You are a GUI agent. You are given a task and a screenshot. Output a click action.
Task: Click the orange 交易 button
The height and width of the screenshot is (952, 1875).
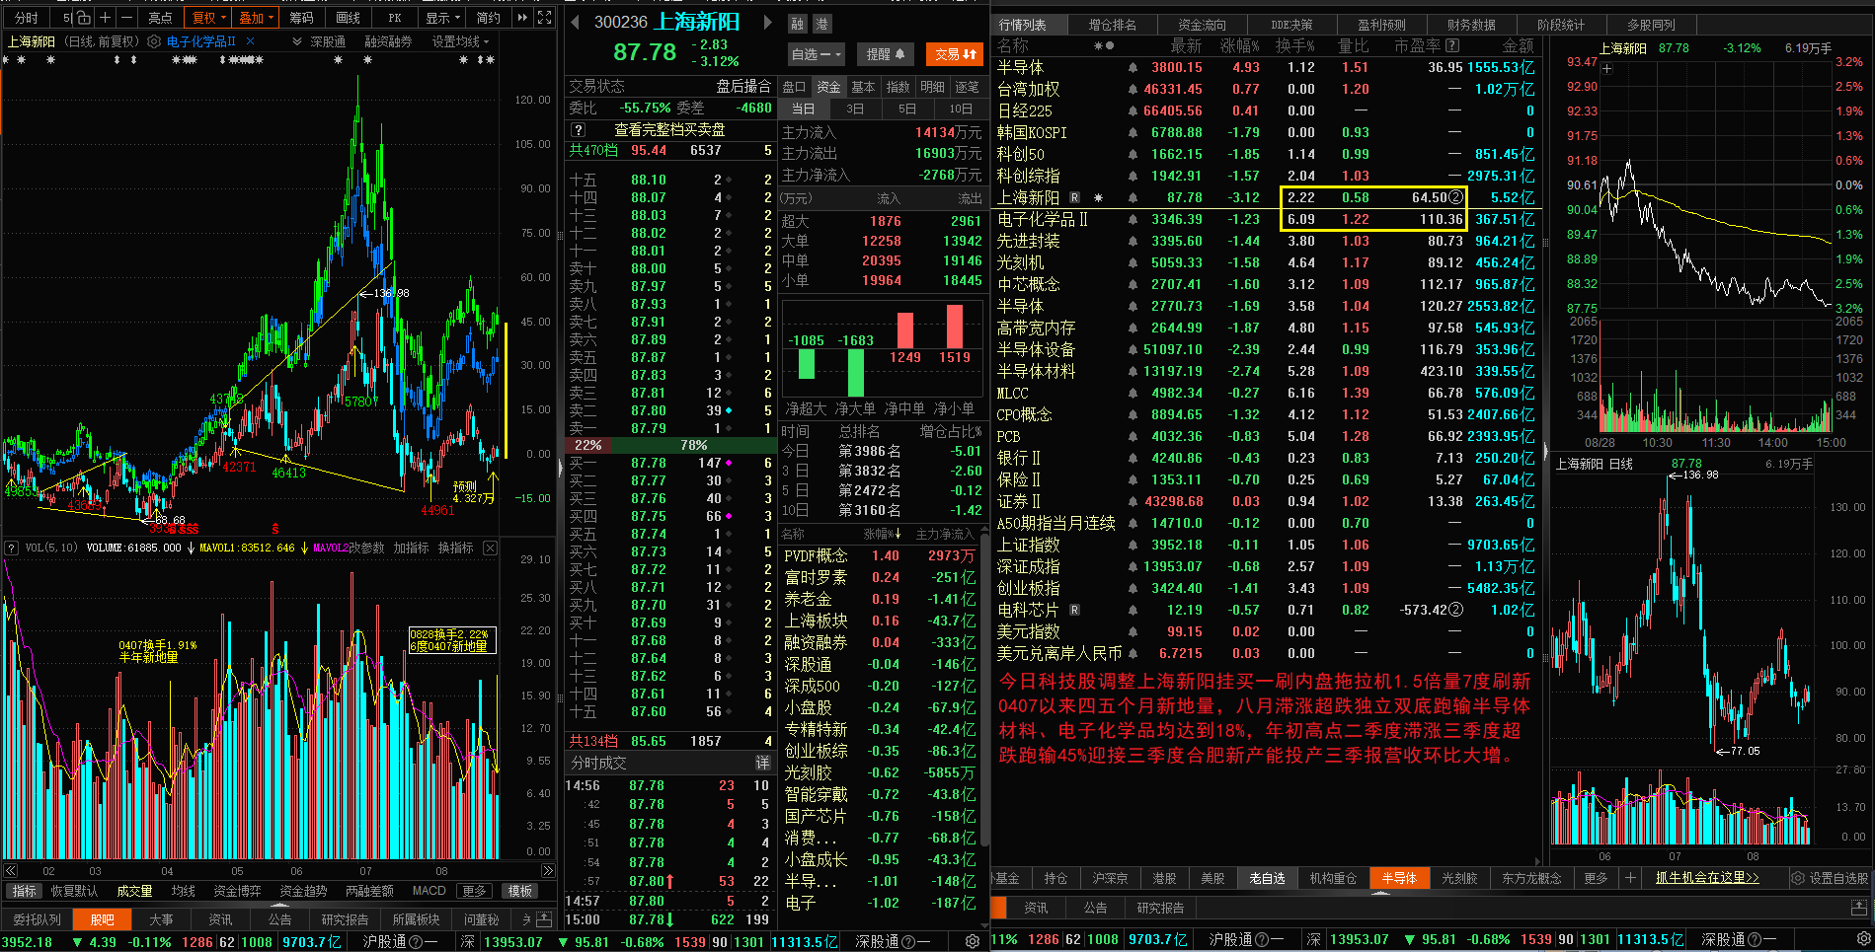[956, 54]
